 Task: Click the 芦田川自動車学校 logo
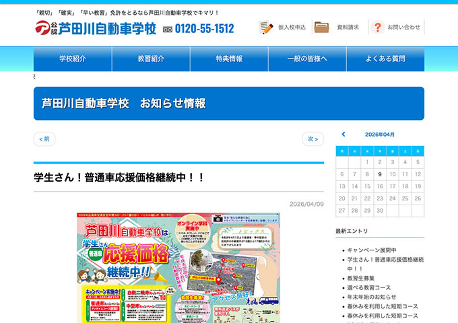pyautogui.click(x=96, y=28)
